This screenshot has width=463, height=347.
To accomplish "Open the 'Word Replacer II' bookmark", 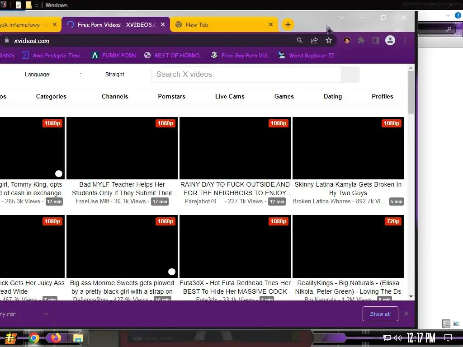I will pos(307,55).
